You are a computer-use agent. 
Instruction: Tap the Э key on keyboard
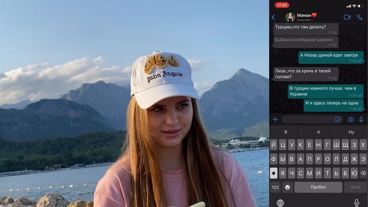click(x=363, y=159)
